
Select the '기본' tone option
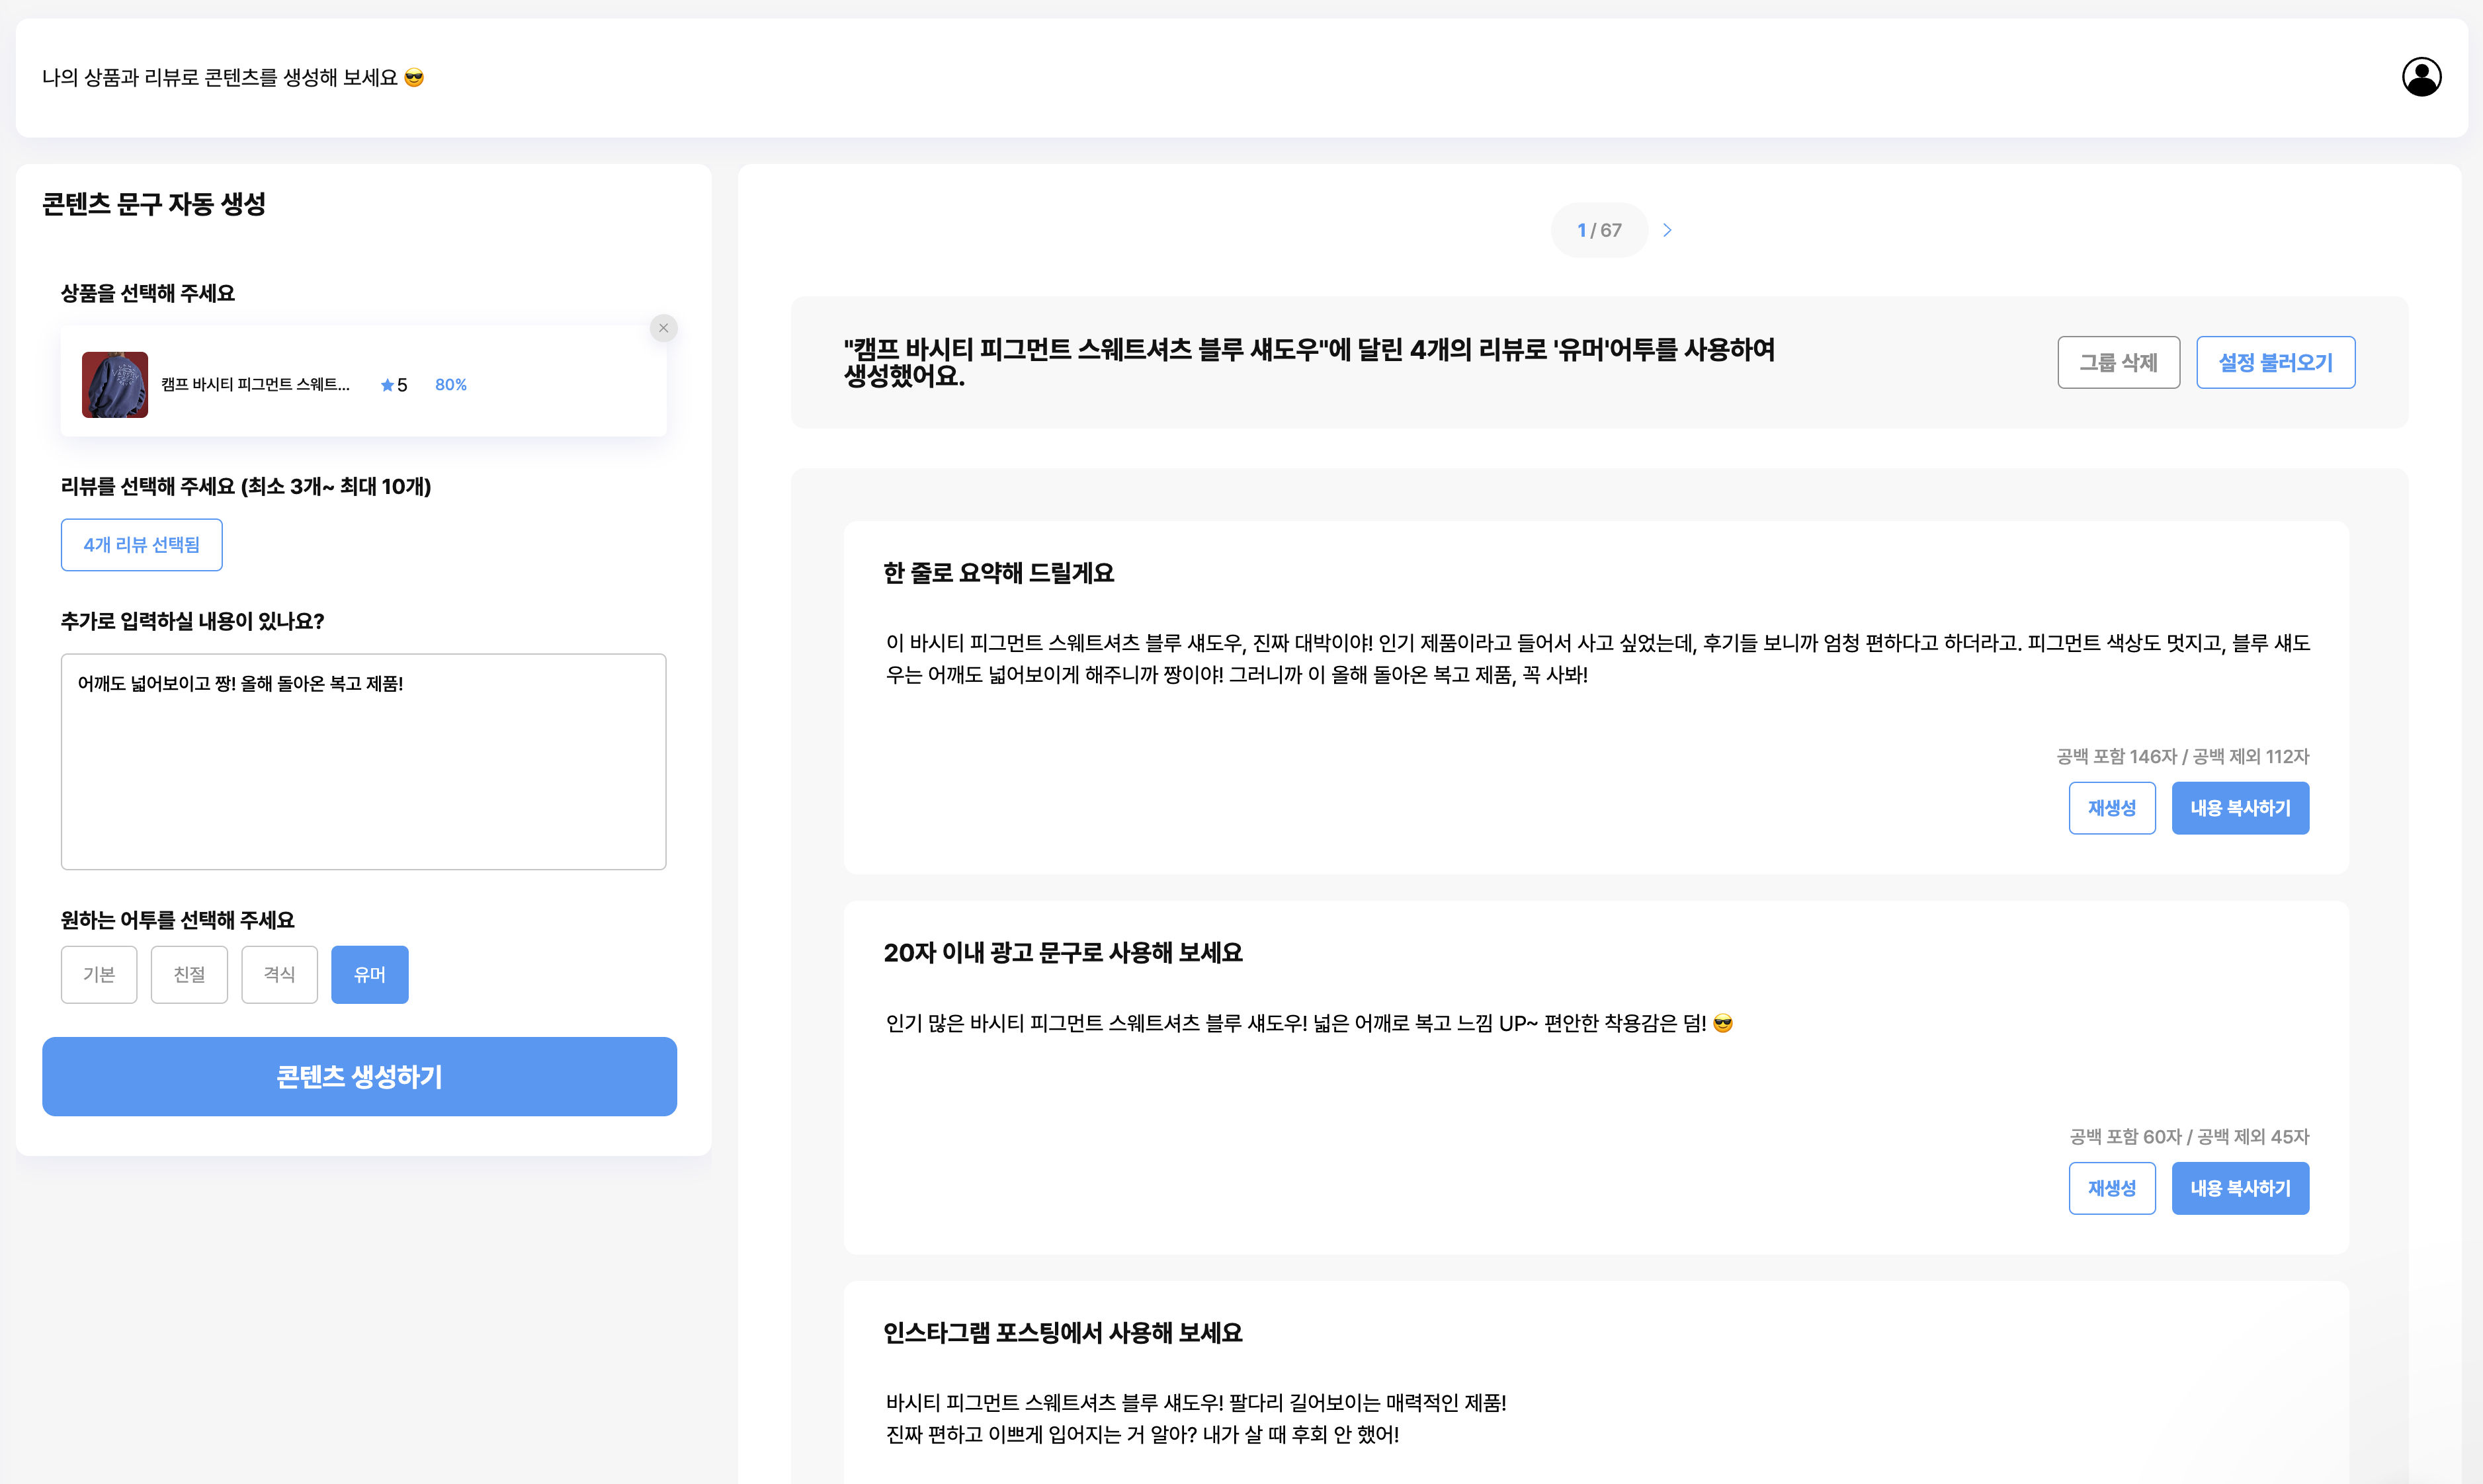pyautogui.click(x=99, y=974)
